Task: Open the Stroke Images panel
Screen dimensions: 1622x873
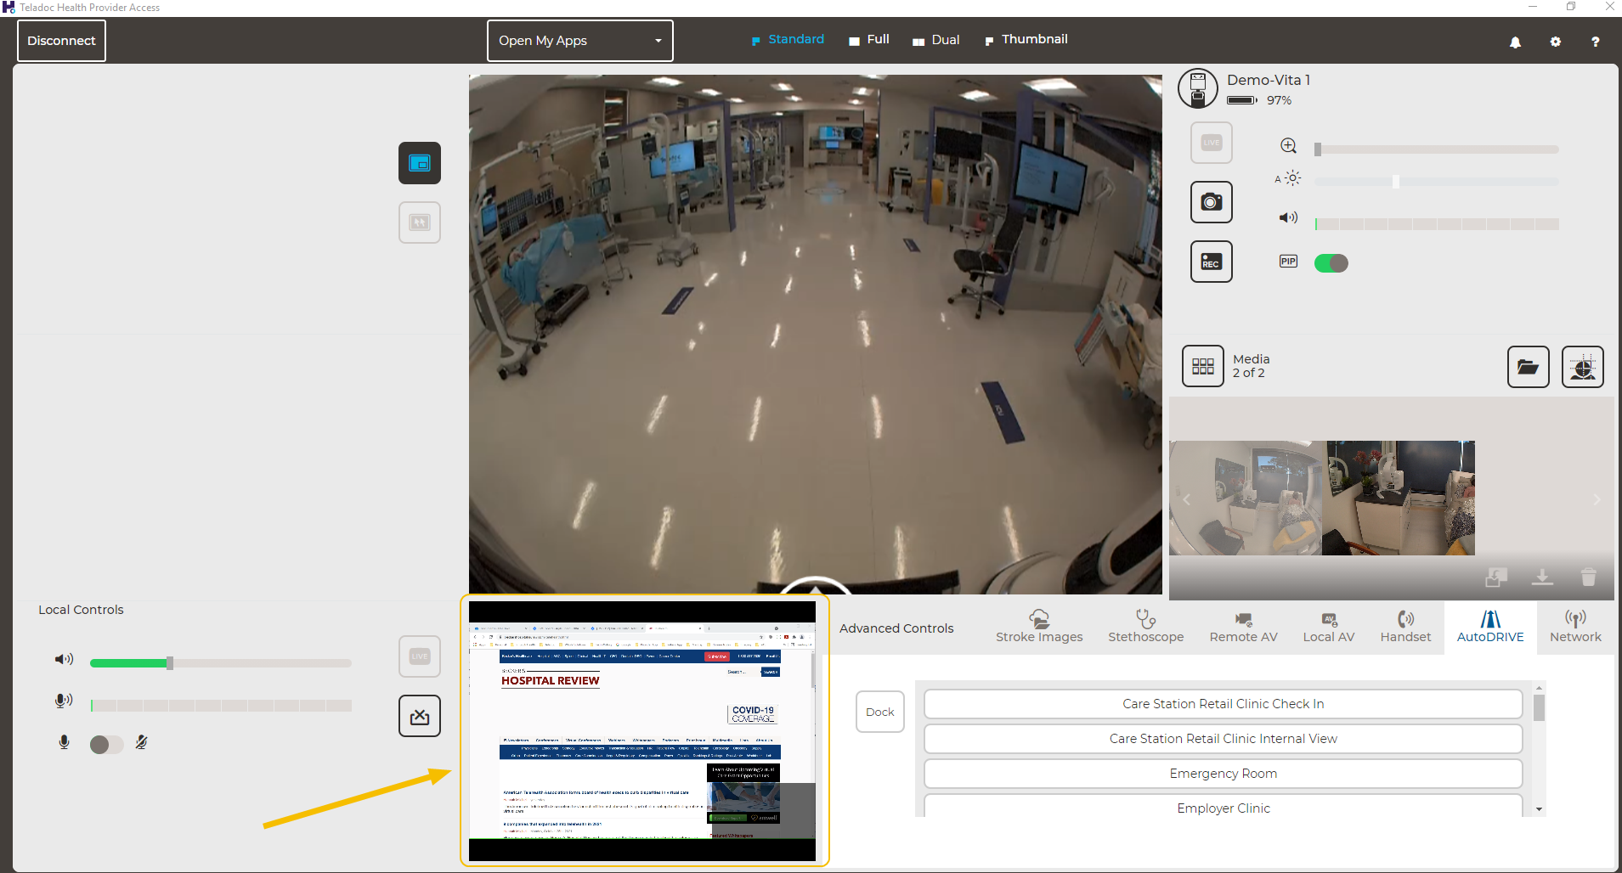Action: coord(1038,628)
